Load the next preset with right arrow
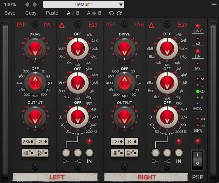 [35, 4]
